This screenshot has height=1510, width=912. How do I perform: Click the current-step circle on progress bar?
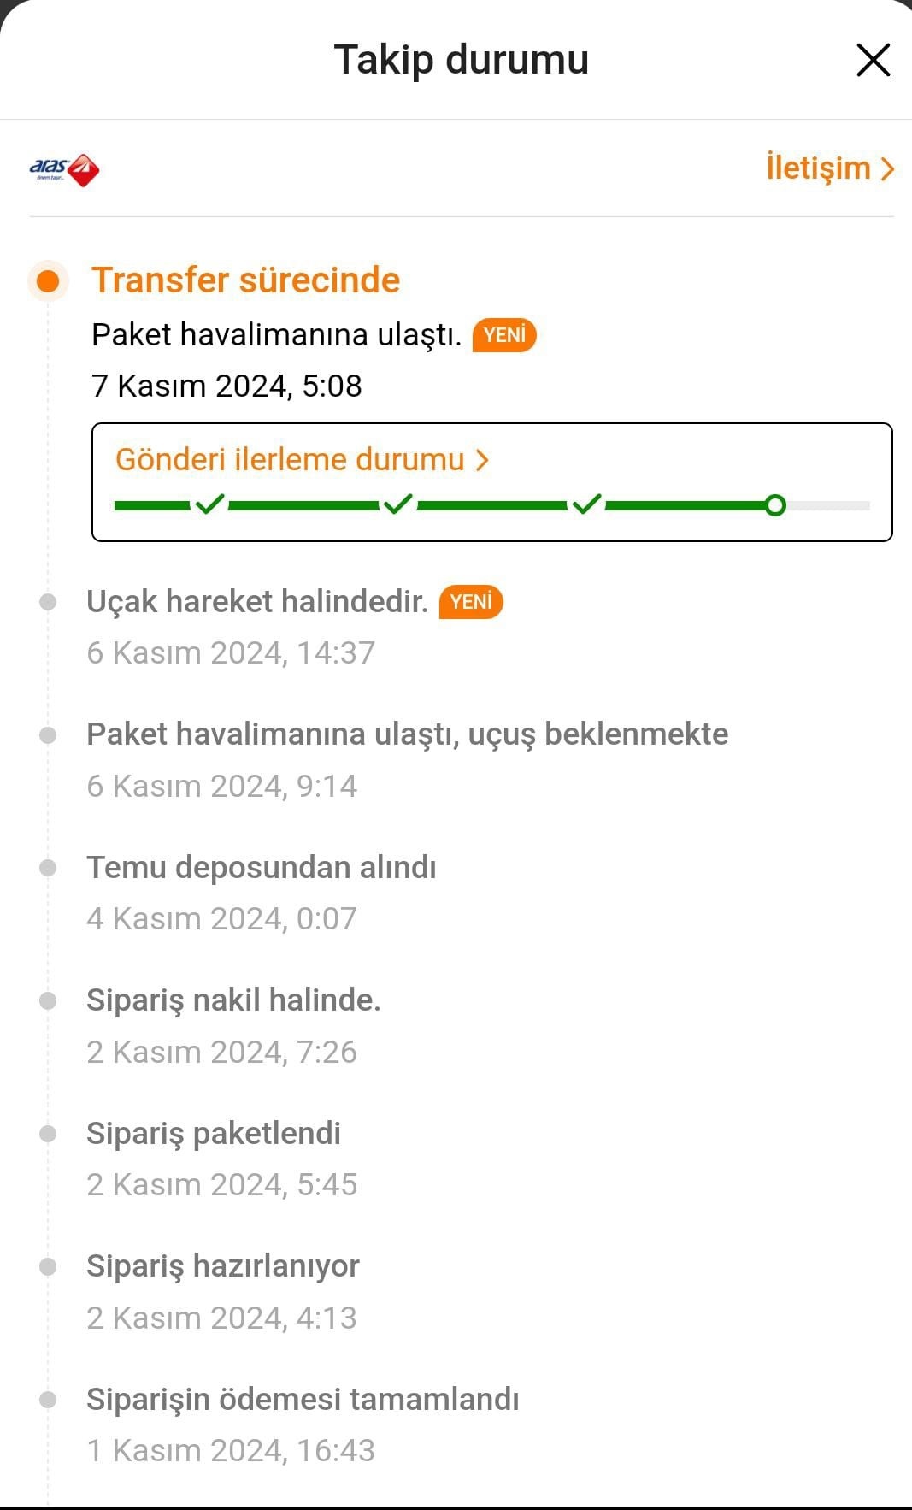(775, 505)
